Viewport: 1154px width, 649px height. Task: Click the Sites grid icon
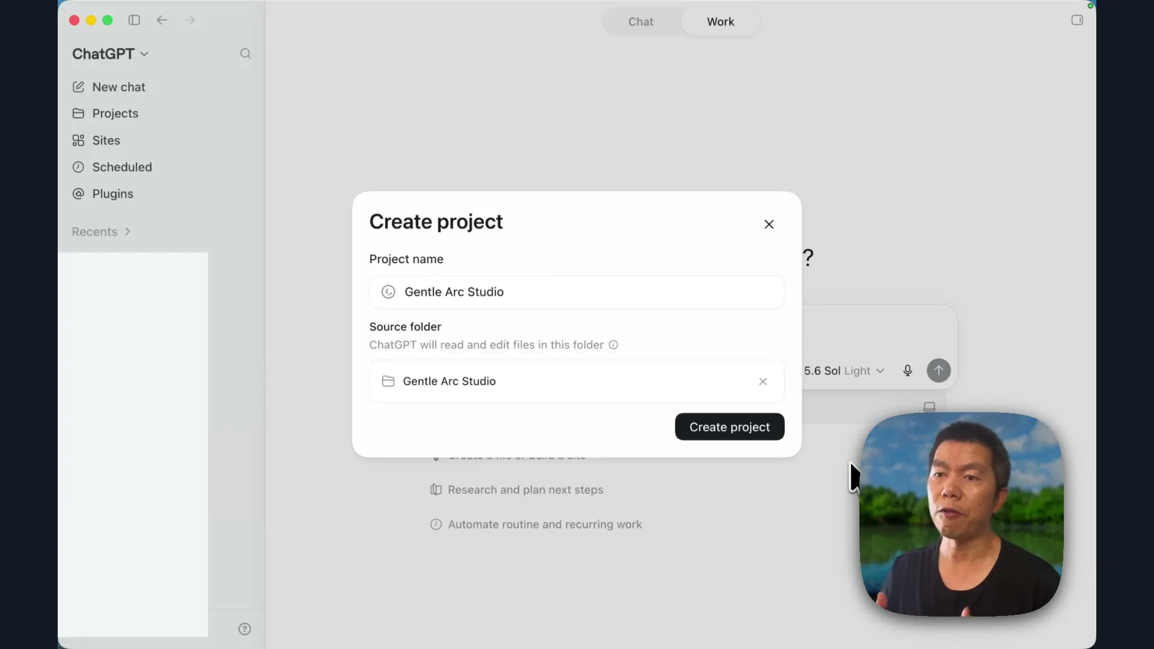point(78,141)
